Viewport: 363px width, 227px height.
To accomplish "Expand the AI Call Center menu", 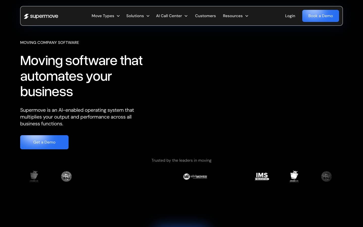I will (172, 16).
